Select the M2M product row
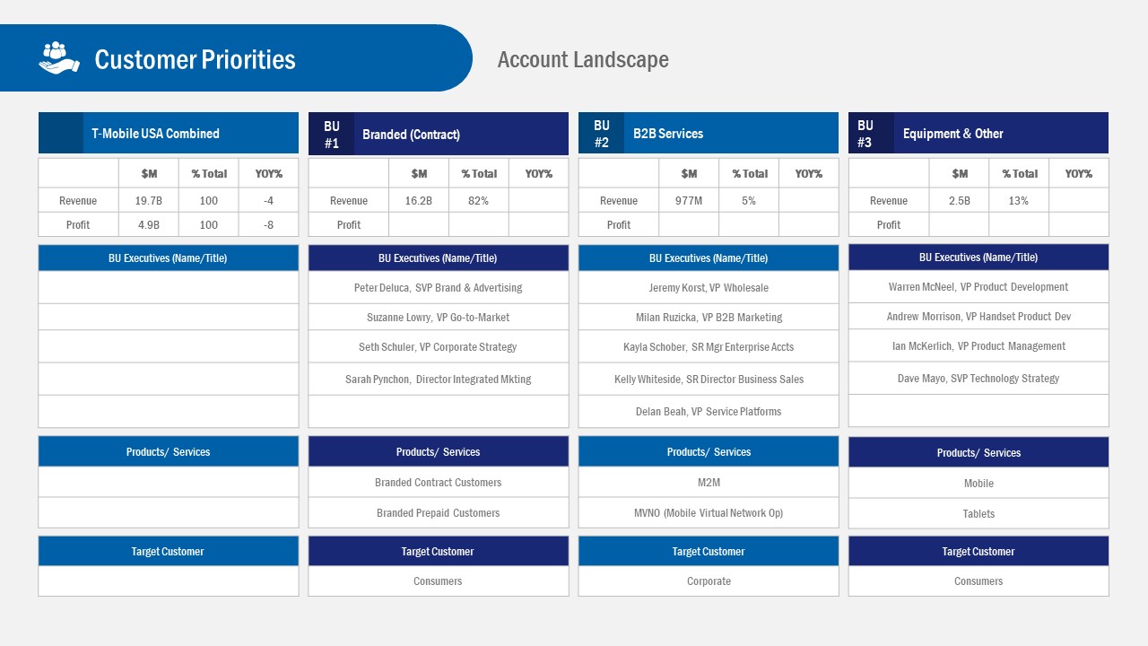Screen dimensions: 1148x646 tap(709, 483)
